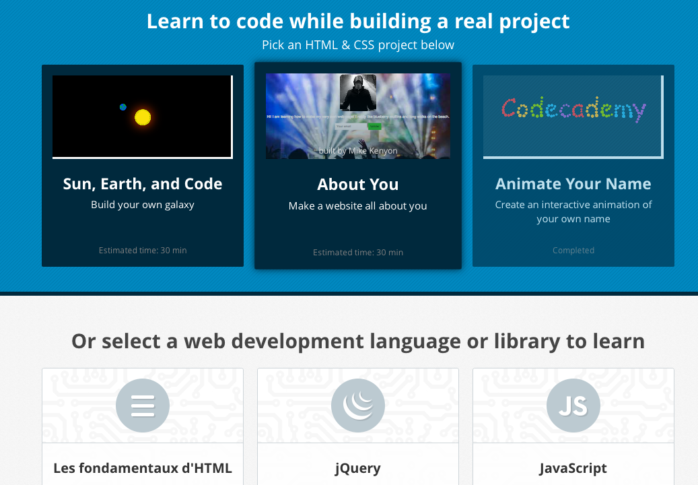This screenshot has width=698, height=485.
Task: Open the jQuery course title
Action: click(x=358, y=469)
